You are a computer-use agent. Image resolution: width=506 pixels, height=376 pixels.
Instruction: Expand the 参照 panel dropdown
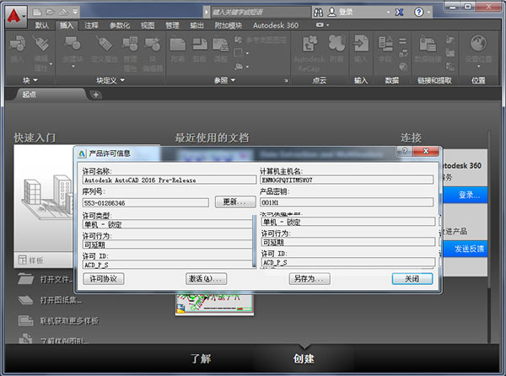(x=233, y=80)
